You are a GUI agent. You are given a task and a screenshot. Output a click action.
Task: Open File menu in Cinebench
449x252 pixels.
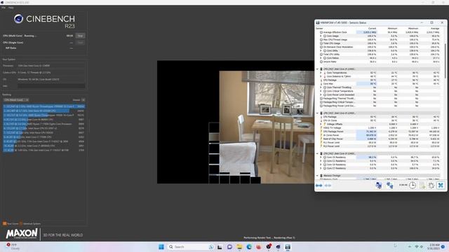[4, 8]
